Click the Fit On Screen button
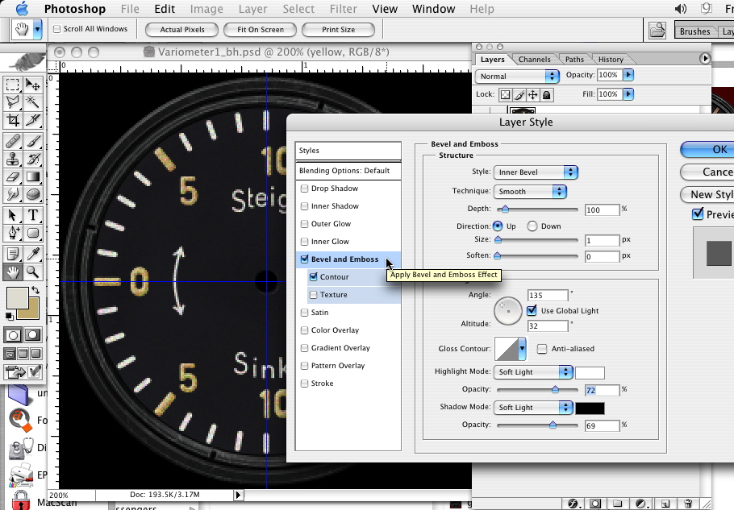 click(x=261, y=30)
